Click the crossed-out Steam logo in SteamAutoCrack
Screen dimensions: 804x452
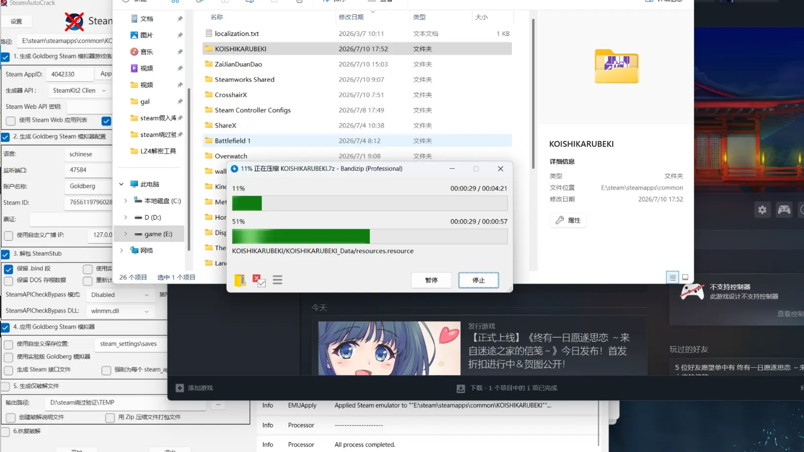click(x=74, y=21)
